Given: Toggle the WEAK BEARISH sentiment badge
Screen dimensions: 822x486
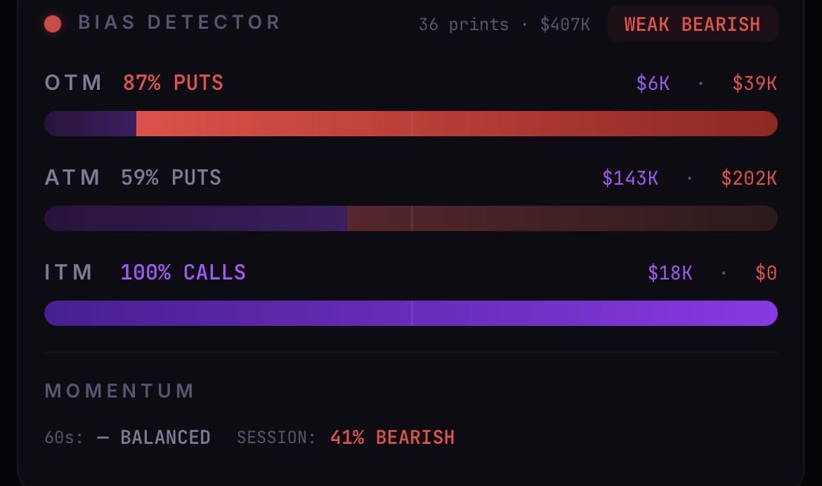Looking at the screenshot, I should coord(692,23).
